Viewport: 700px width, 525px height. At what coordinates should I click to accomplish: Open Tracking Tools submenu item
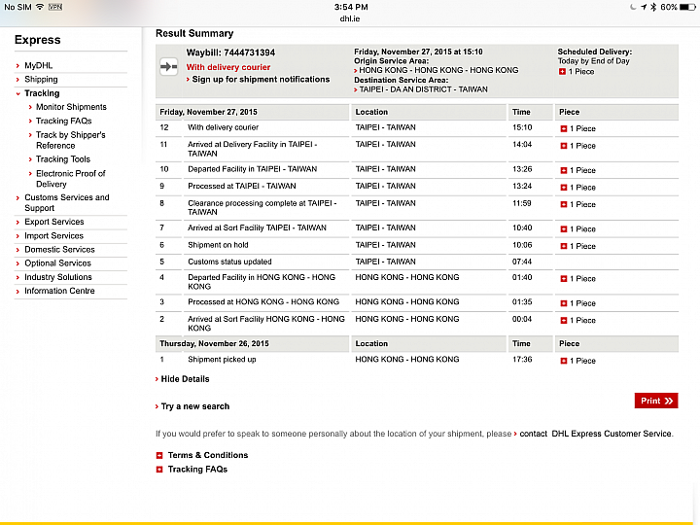point(63,159)
